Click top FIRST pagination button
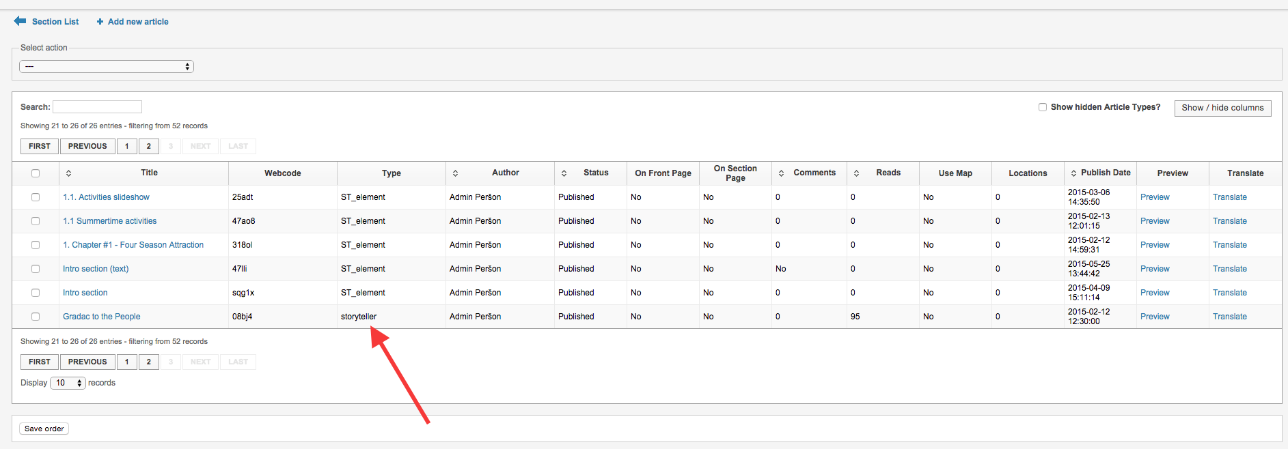1288x449 pixels. 40,146
